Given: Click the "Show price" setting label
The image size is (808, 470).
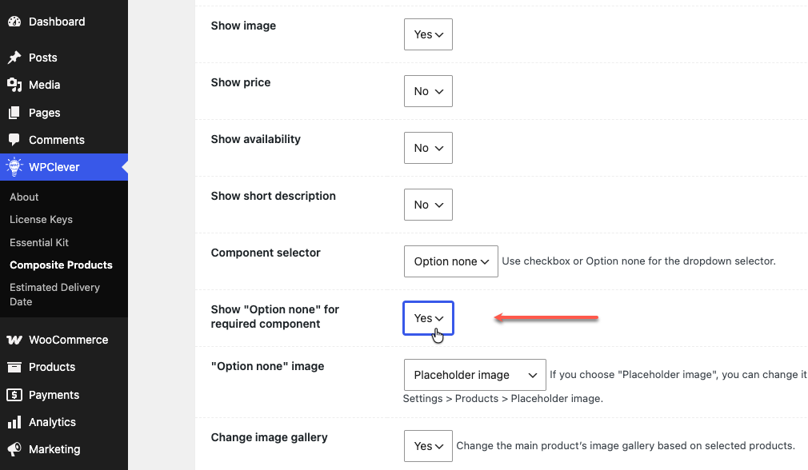Looking at the screenshot, I should [x=241, y=82].
